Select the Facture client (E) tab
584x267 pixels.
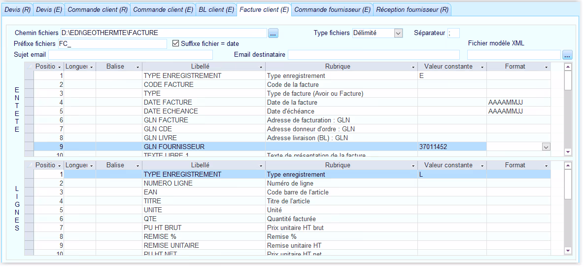(x=264, y=10)
